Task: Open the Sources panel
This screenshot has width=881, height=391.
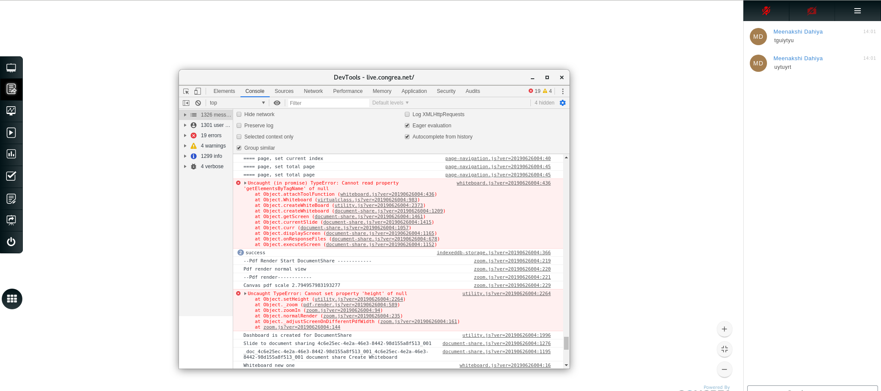Action: pyautogui.click(x=284, y=91)
